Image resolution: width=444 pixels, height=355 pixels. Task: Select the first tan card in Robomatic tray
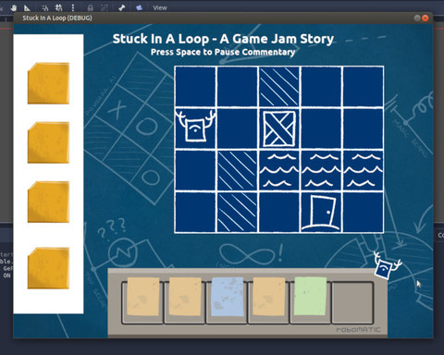[x=143, y=297]
